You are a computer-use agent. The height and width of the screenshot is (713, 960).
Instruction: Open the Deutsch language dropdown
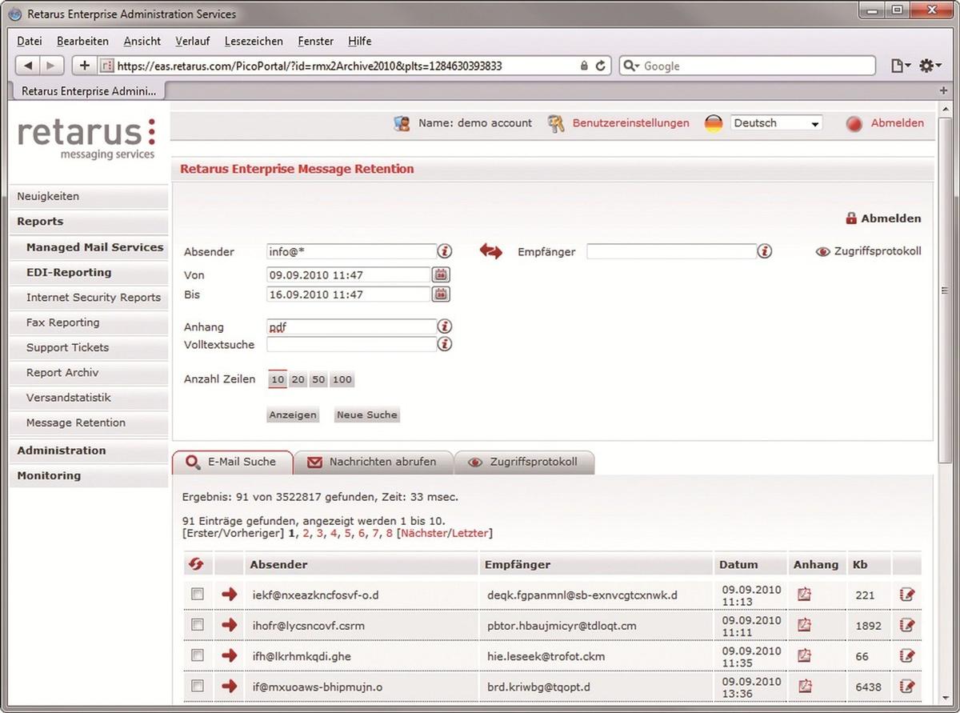776,123
